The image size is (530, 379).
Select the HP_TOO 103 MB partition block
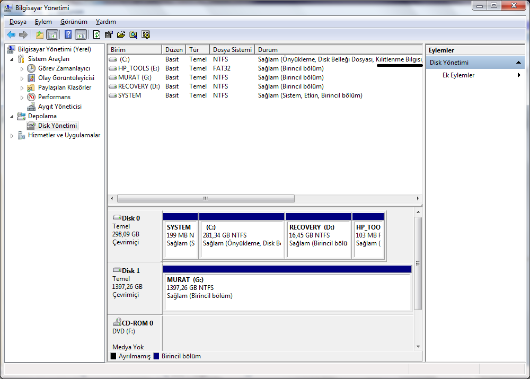(368, 236)
